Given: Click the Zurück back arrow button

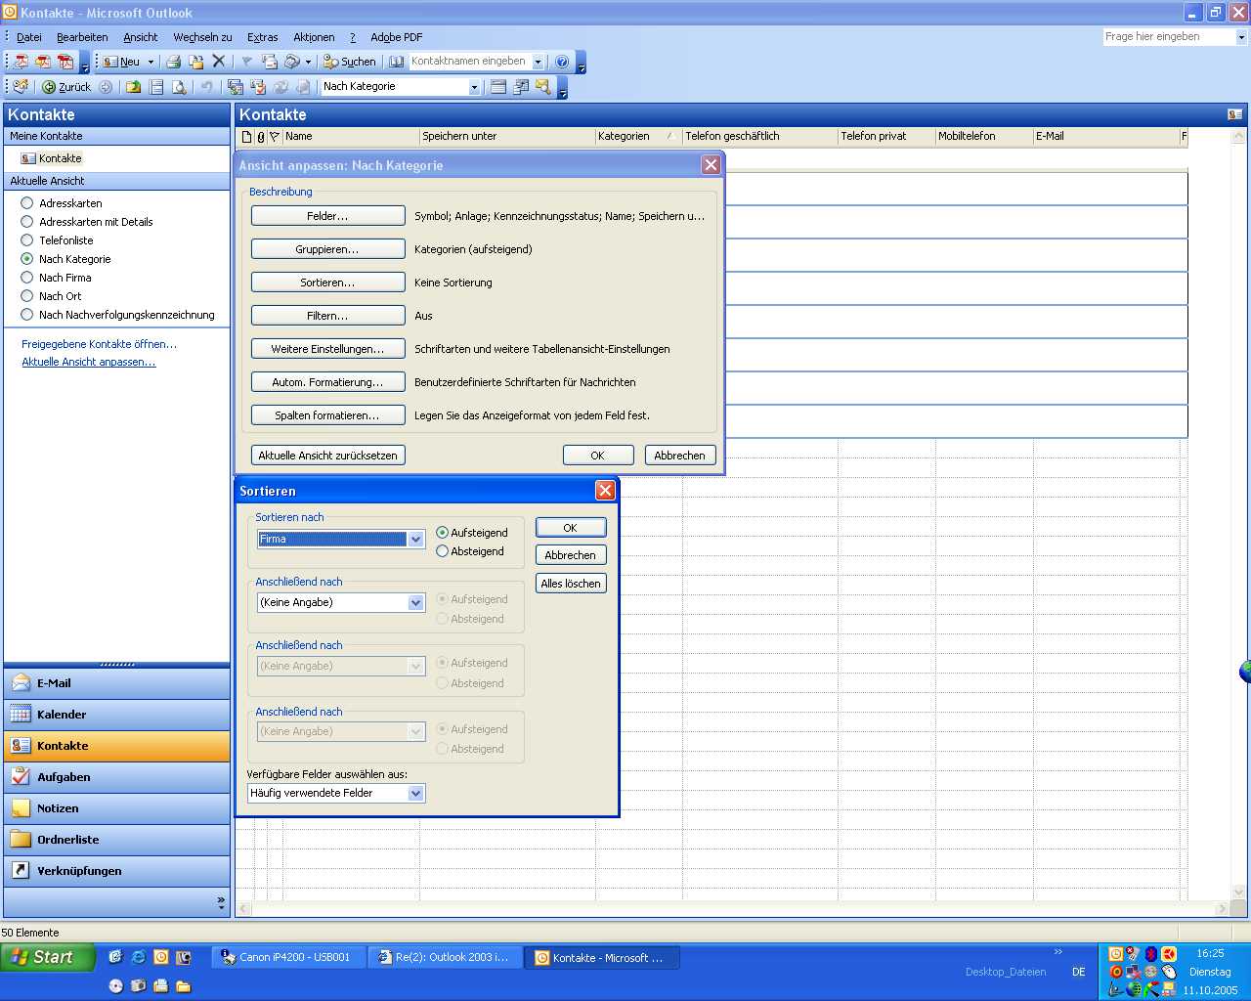Looking at the screenshot, I should click(66, 87).
